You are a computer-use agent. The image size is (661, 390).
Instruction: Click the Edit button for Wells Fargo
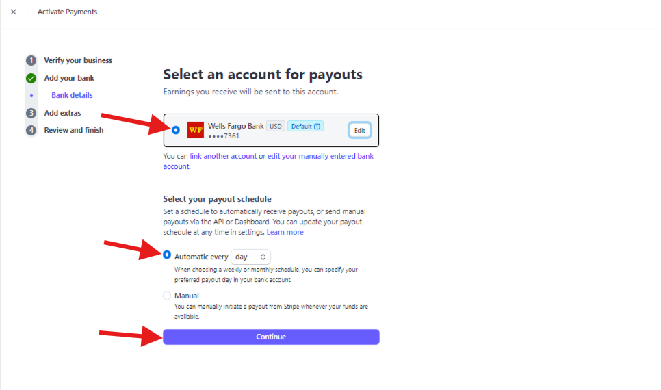point(360,130)
